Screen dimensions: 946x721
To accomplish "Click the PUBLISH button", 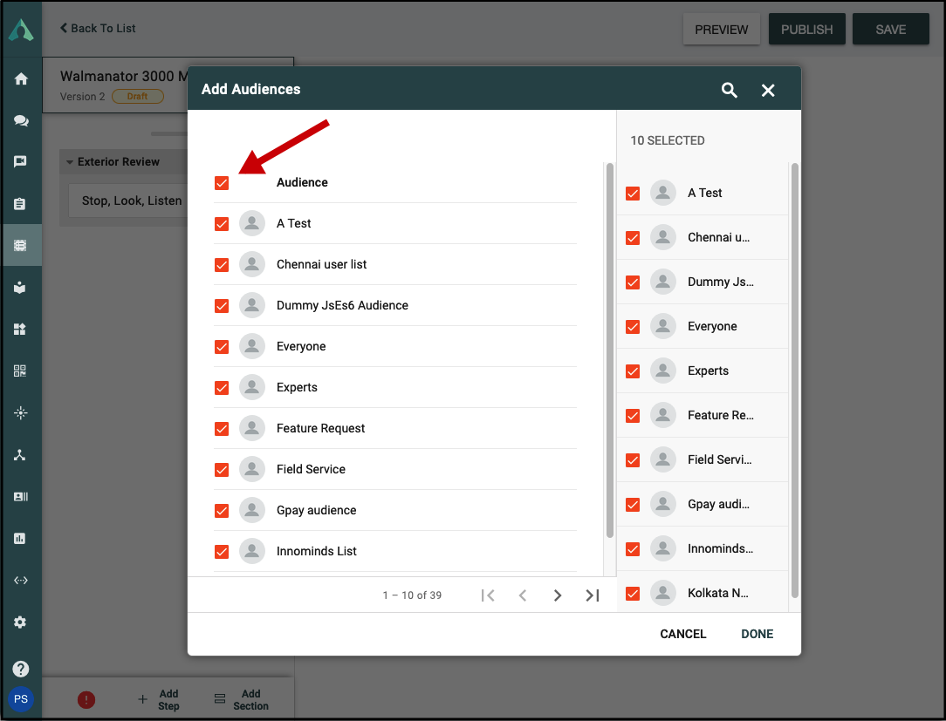I will point(806,29).
